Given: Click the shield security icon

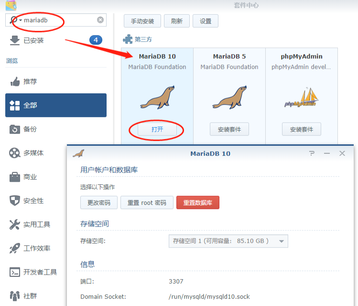Looking at the screenshot, I should 15,201.
